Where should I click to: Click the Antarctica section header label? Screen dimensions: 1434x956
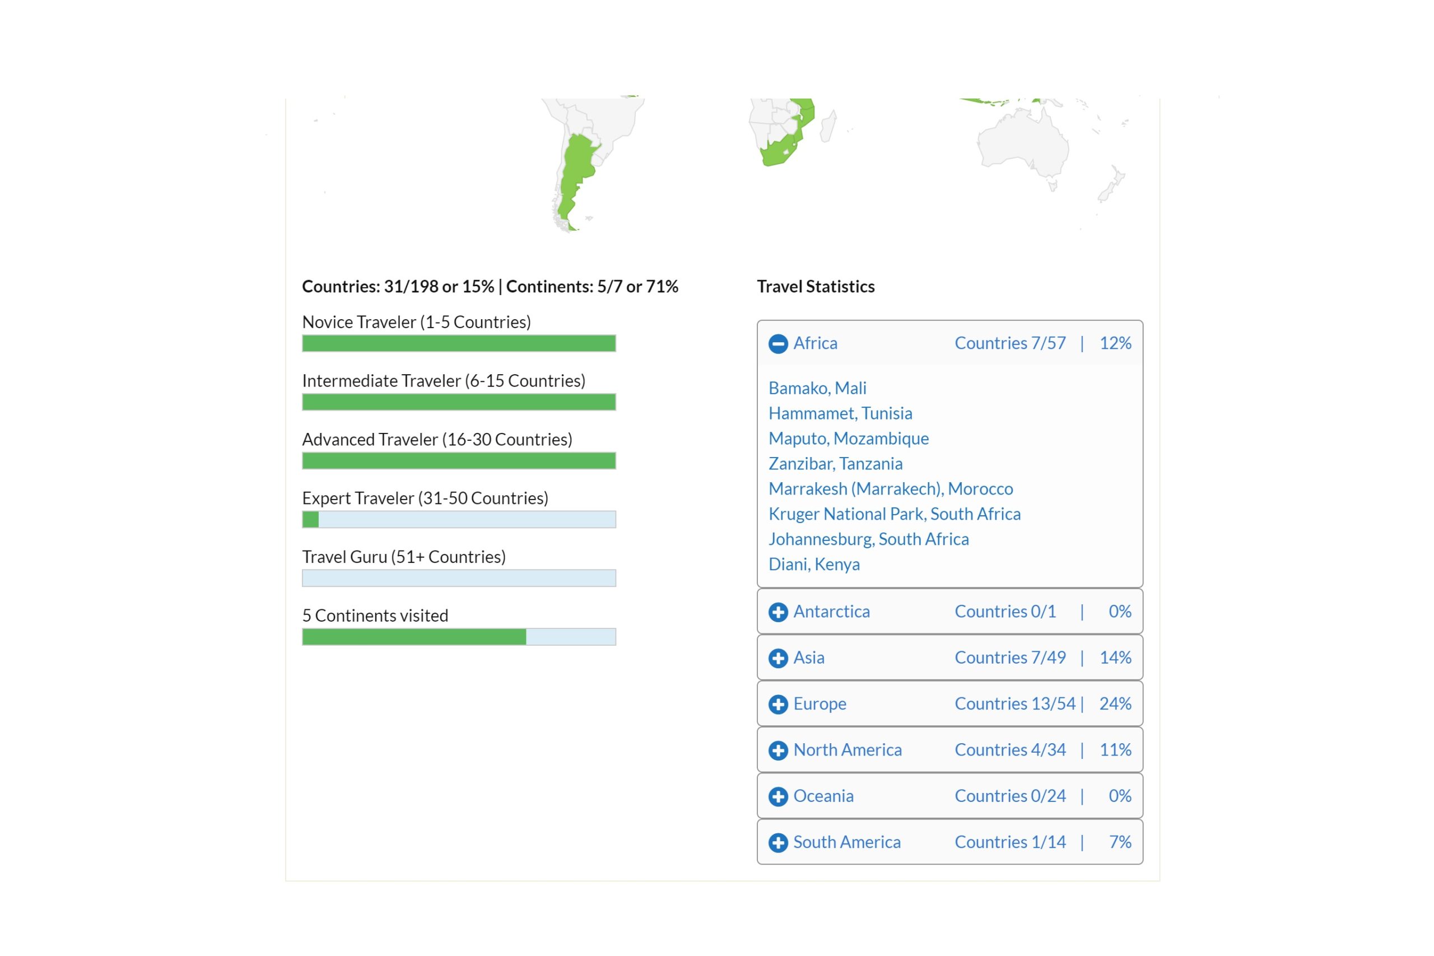point(832,612)
